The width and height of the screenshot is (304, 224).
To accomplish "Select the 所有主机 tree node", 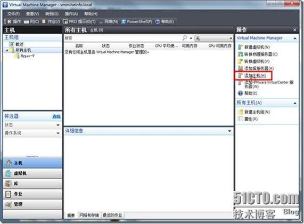I will click(21, 50).
